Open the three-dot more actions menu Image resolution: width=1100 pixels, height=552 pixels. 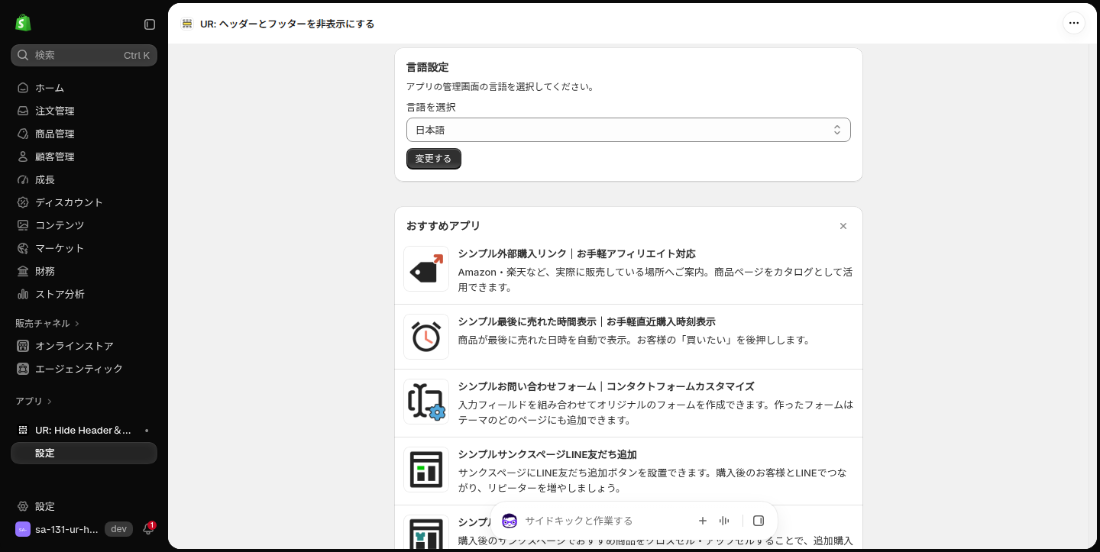[1074, 23]
